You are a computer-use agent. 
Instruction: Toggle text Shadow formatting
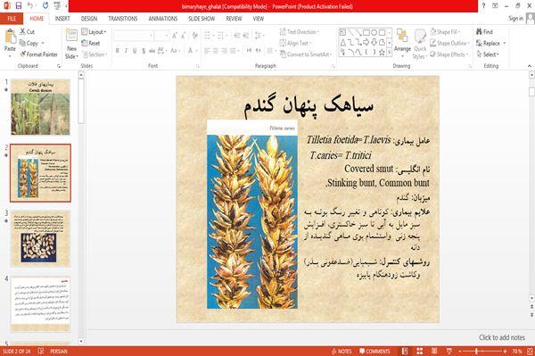coord(144,51)
